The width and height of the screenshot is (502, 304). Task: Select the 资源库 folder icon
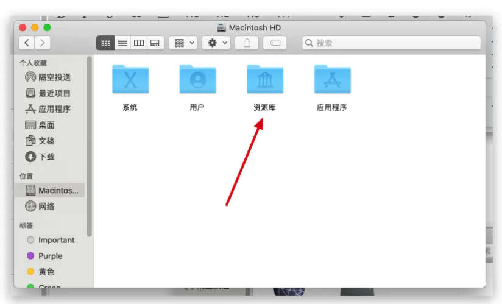[x=265, y=79]
